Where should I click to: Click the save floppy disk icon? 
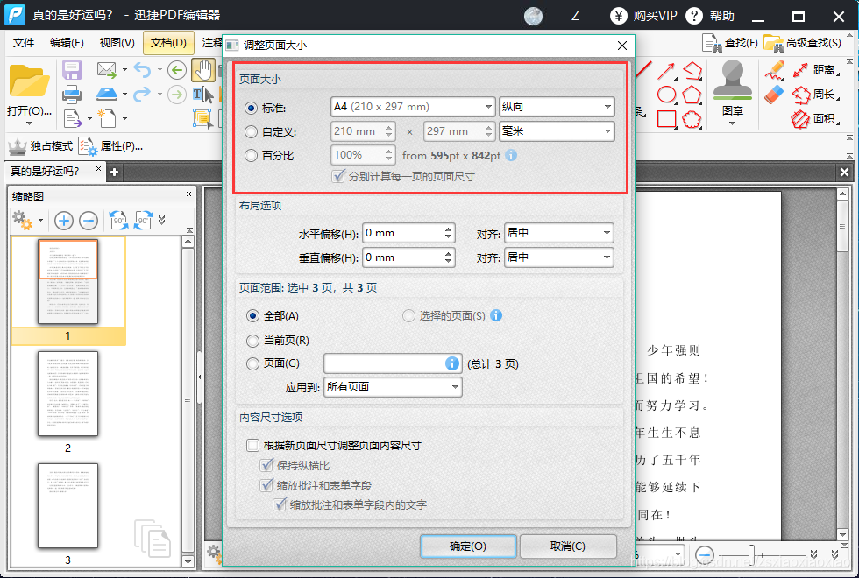(72, 70)
